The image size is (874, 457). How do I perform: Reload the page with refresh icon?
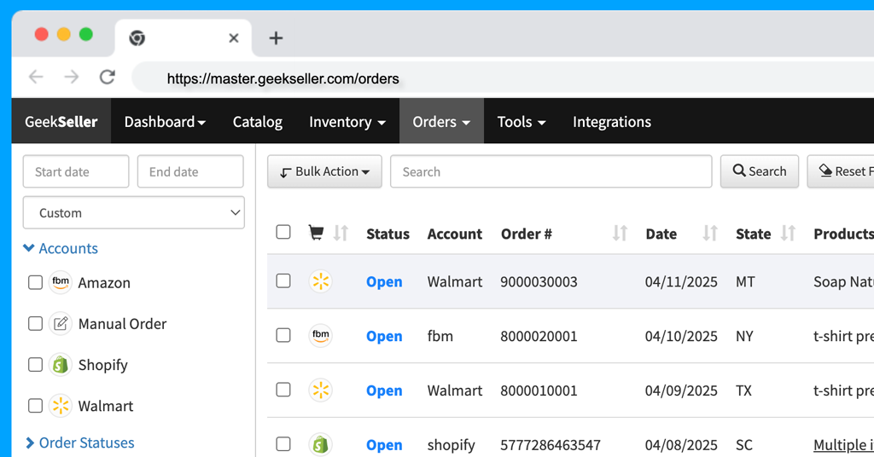point(107,77)
